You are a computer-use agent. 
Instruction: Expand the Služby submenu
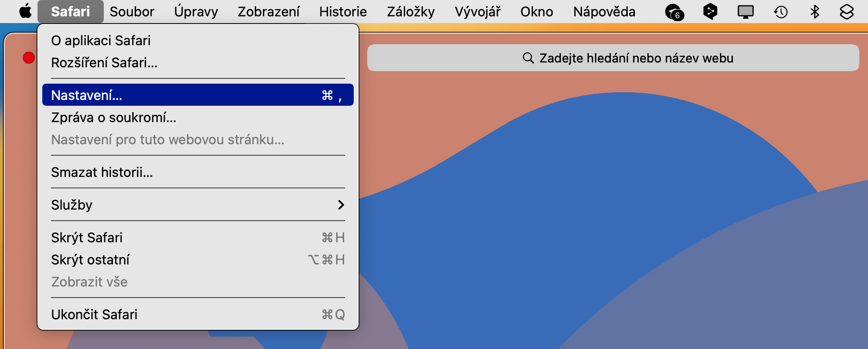click(198, 205)
